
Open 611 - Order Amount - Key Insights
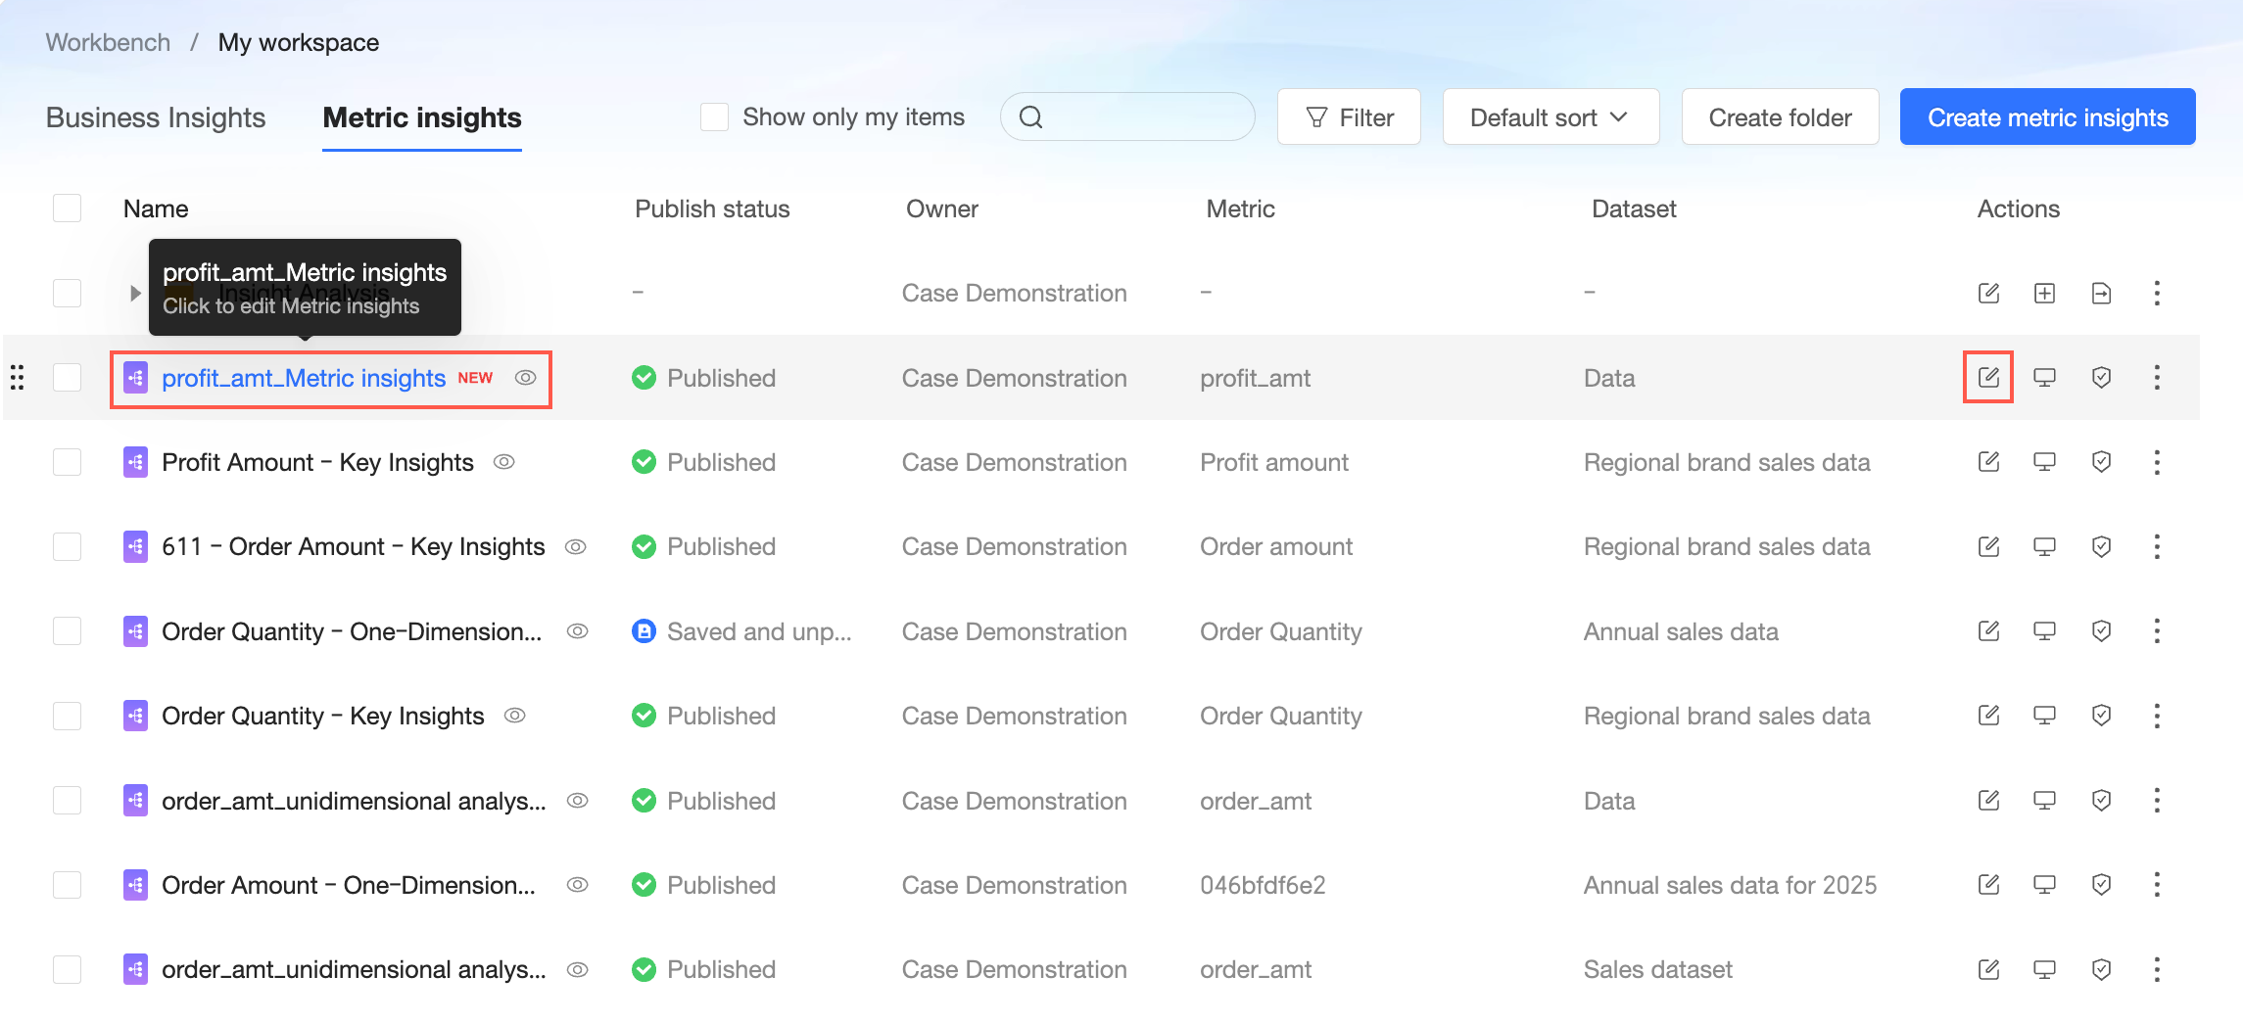tap(353, 546)
